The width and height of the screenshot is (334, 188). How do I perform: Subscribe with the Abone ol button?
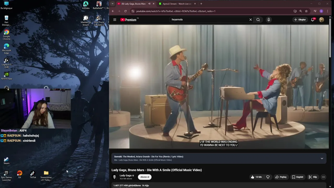click(x=145, y=177)
